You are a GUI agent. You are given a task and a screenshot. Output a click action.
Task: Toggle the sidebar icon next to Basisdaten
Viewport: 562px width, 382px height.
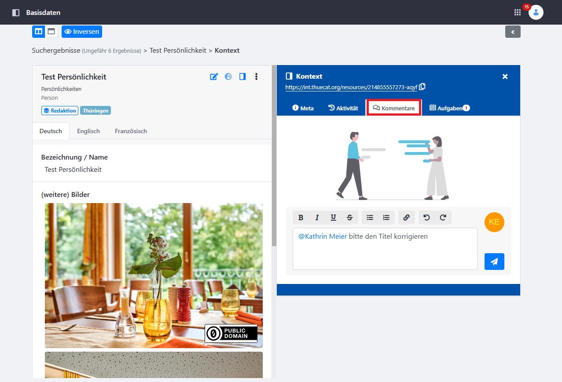pyautogui.click(x=16, y=13)
